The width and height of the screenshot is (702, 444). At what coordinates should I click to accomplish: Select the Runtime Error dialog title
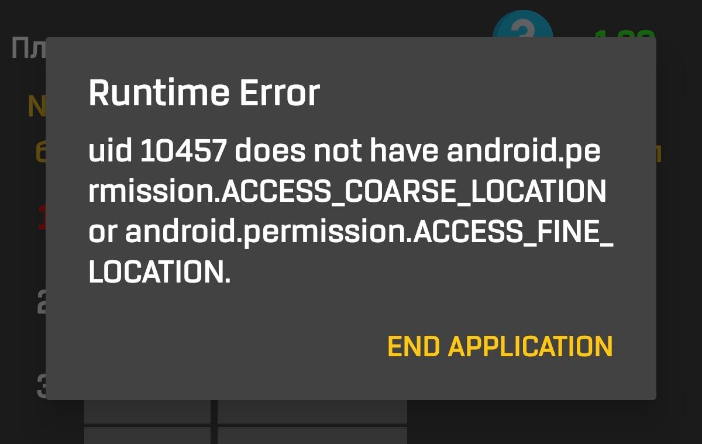click(x=204, y=94)
